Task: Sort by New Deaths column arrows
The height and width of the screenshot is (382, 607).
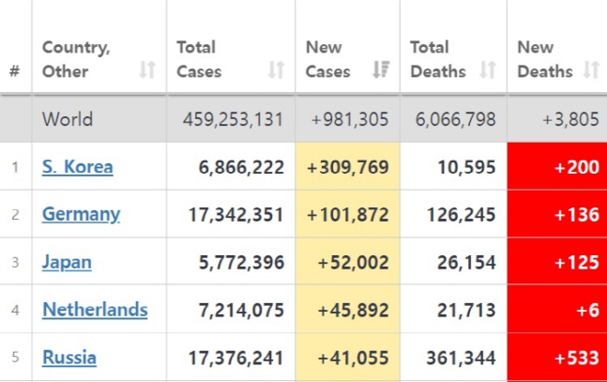Action: pos(591,70)
